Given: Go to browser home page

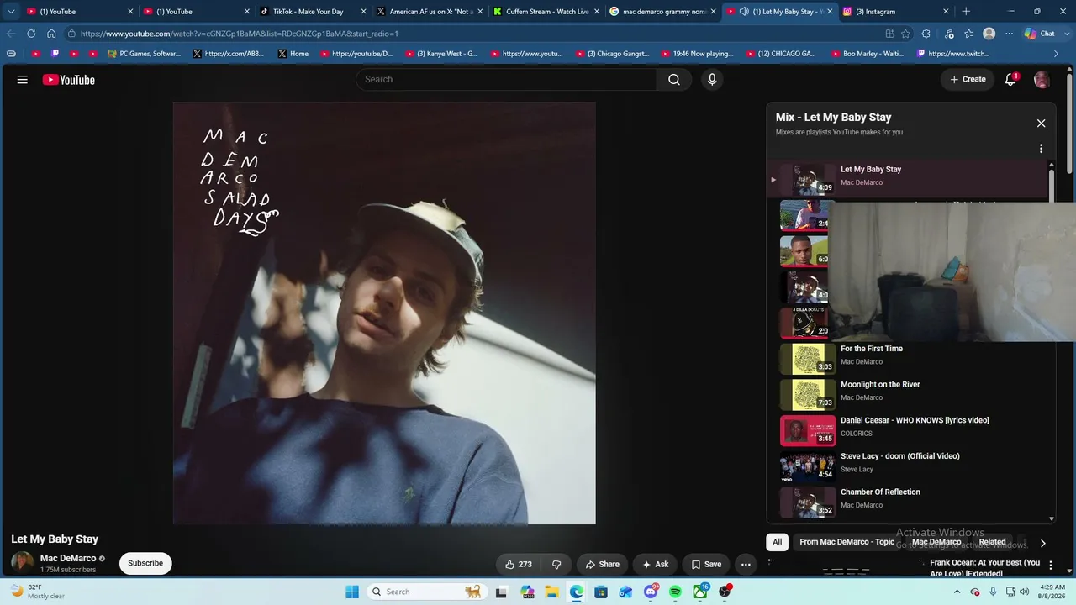Looking at the screenshot, I should click(51, 34).
